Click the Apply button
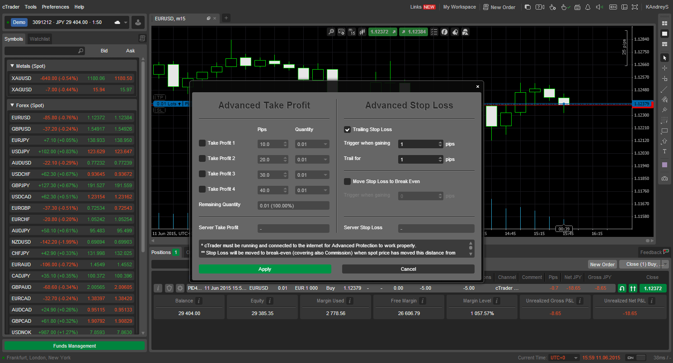 (x=265, y=269)
